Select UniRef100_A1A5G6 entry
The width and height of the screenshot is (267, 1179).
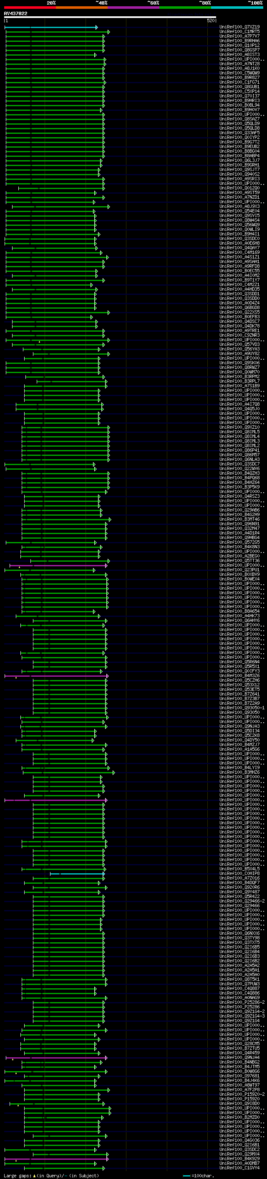[239, 749]
